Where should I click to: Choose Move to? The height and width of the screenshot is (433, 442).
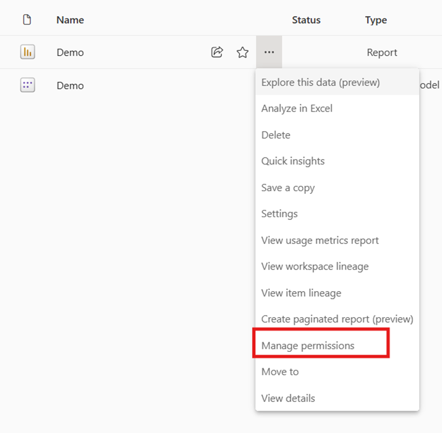[337, 372]
